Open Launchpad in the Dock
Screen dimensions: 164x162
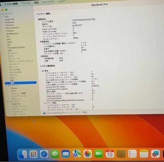(34, 154)
